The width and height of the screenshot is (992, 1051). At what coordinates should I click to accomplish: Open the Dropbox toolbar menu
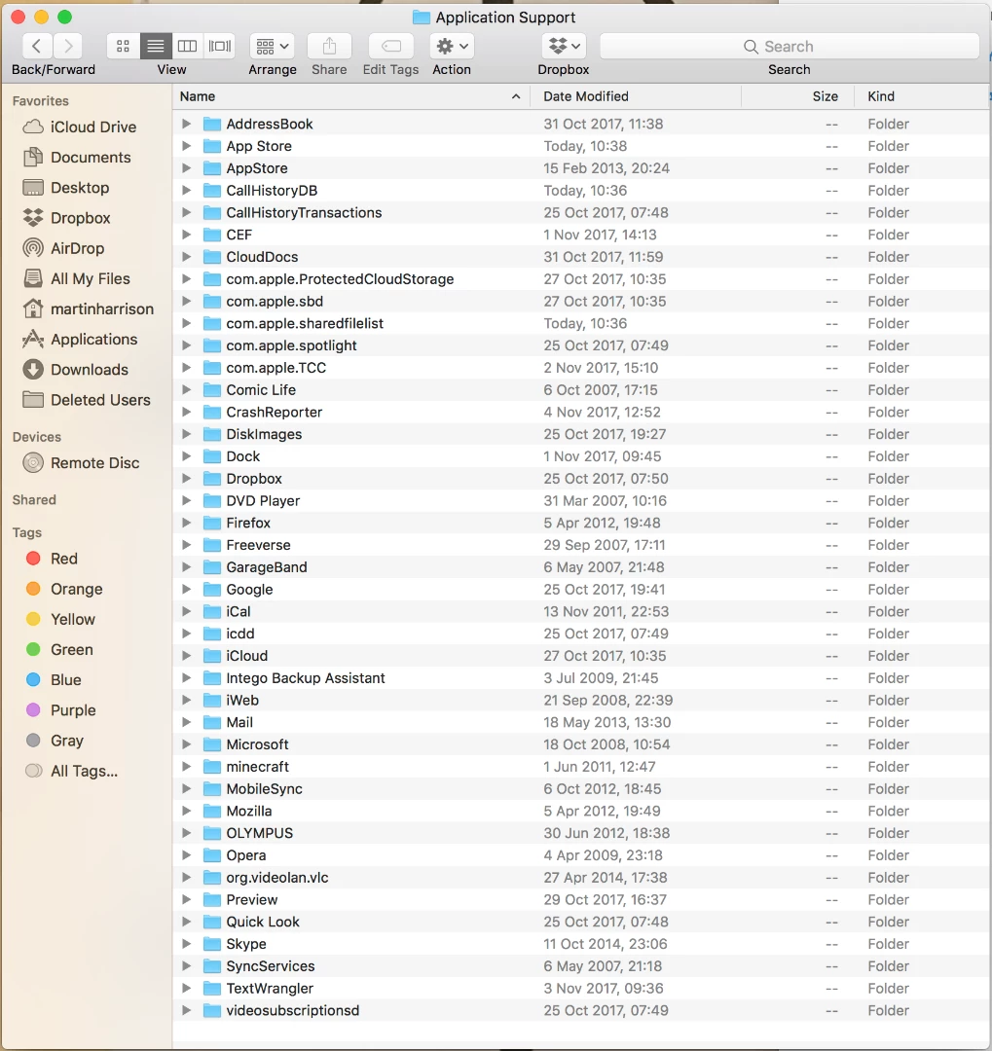click(564, 47)
